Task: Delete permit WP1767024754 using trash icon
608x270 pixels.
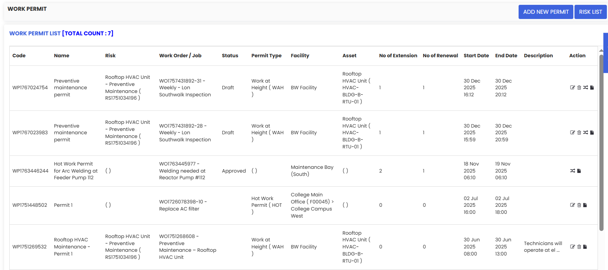Action: [x=579, y=88]
